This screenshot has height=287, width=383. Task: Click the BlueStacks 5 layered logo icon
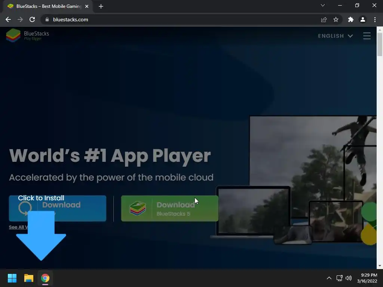pyautogui.click(x=138, y=209)
